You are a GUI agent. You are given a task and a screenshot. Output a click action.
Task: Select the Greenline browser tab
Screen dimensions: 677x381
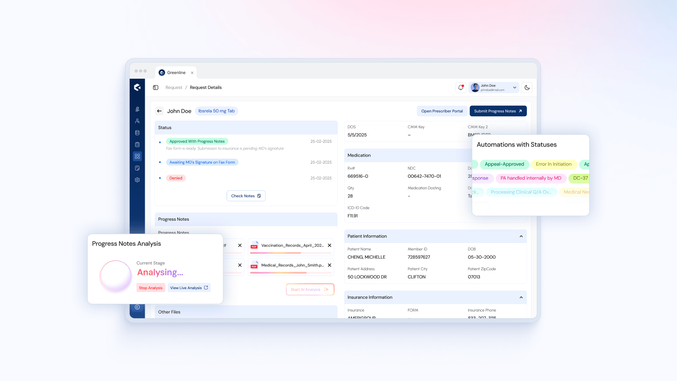tap(176, 73)
